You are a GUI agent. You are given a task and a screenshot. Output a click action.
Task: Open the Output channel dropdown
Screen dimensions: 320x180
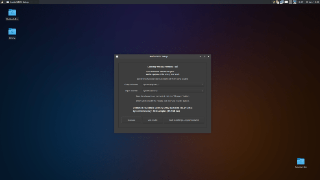173,85
